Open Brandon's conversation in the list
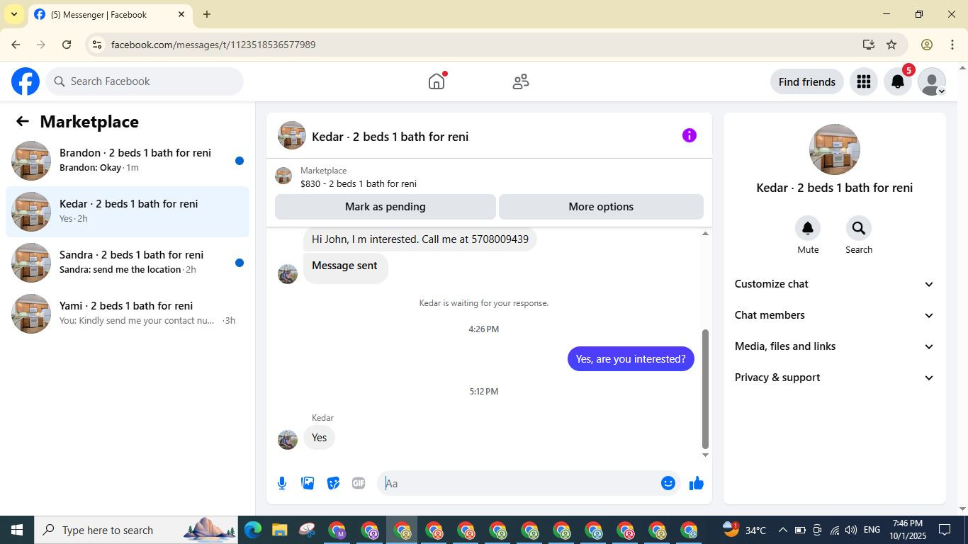968x544 pixels. coord(128,161)
